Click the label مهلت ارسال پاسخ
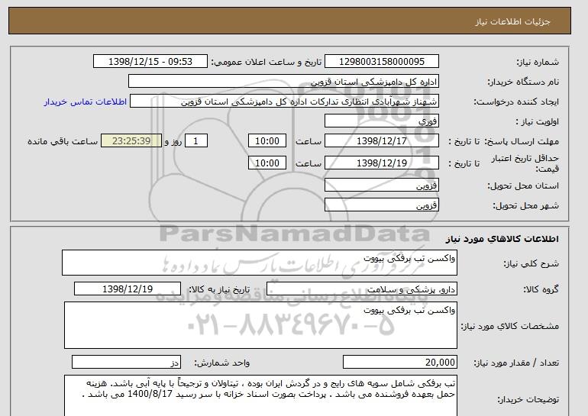The width and height of the screenshot is (588, 416). [x=522, y=141]
